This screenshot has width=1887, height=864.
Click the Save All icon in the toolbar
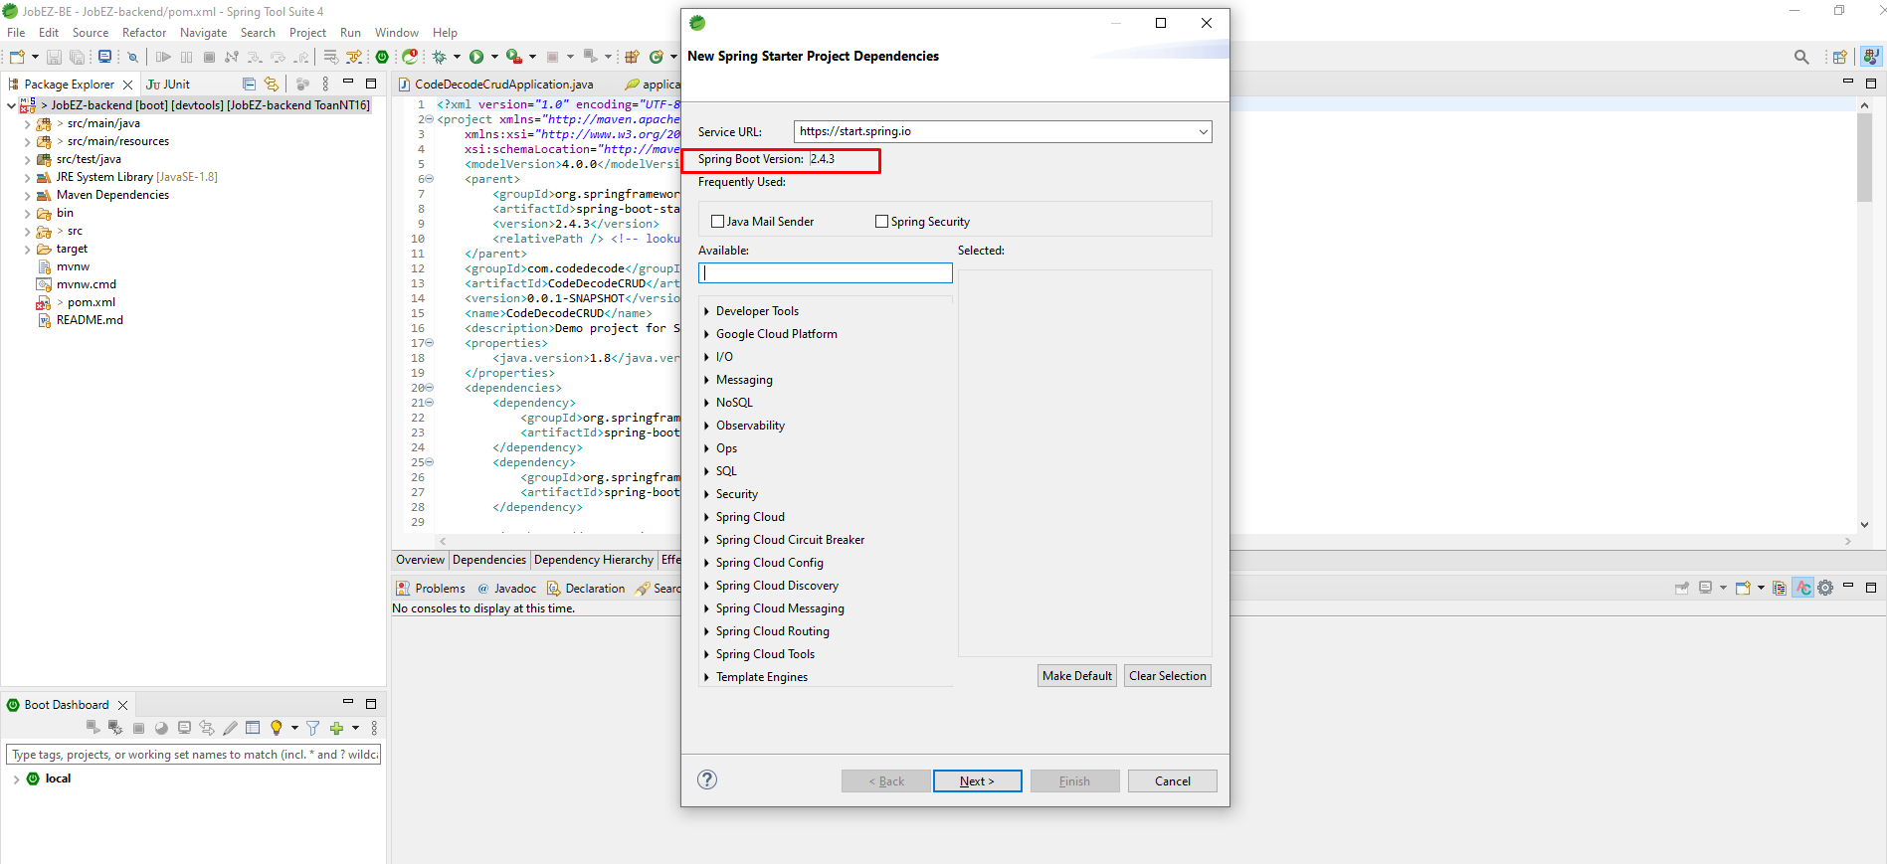click(x=77, y=57)
